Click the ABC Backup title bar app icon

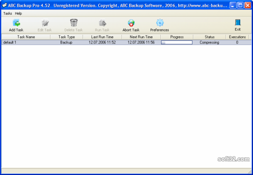(5, 5)
